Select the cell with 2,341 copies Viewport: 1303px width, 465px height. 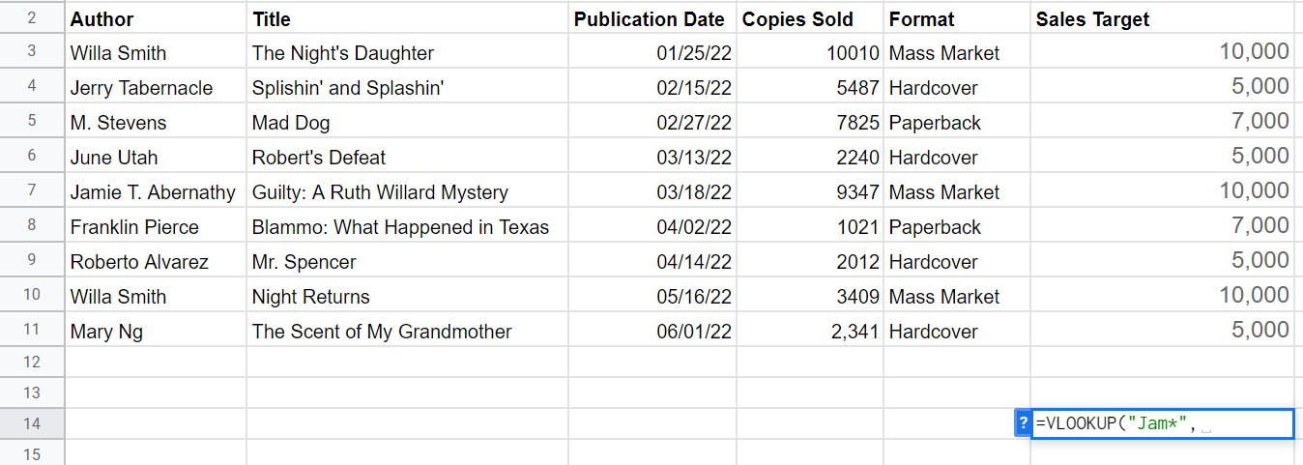pyautogui.click(x=810, y=331)
